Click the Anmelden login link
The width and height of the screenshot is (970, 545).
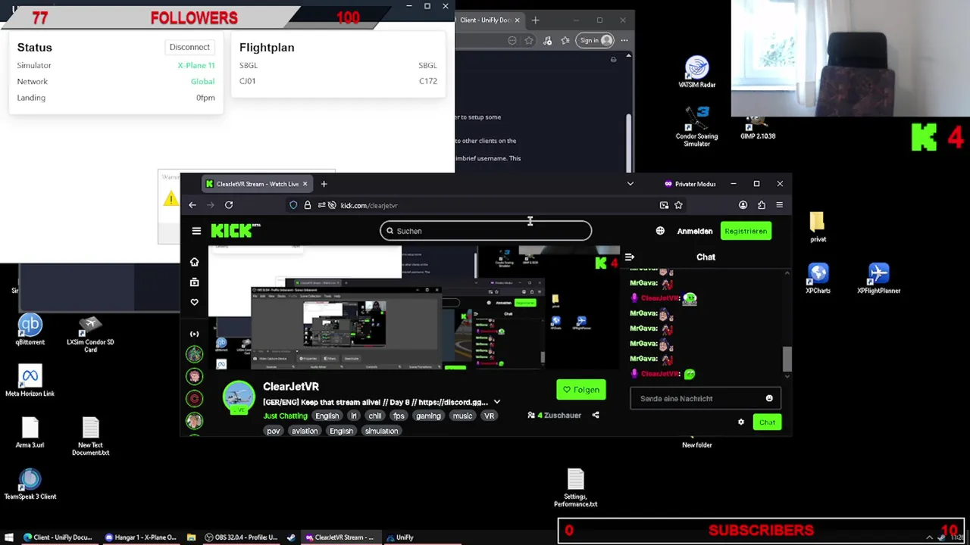[x=694, y=231]
